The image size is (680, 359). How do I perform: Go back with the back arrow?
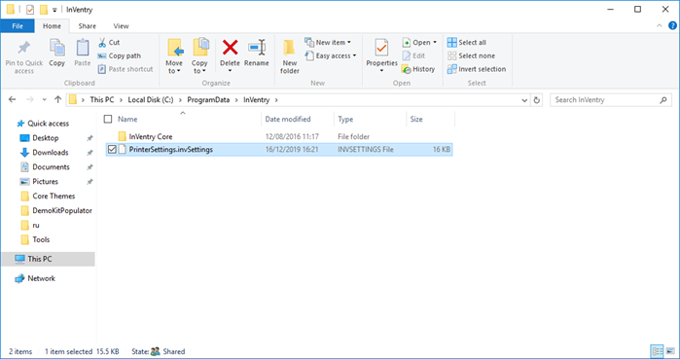coord(12,99)
